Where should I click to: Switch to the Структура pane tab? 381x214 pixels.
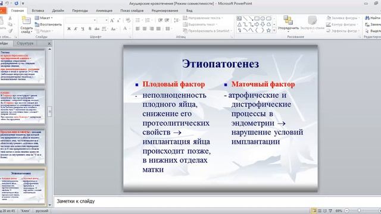(25, 43)
